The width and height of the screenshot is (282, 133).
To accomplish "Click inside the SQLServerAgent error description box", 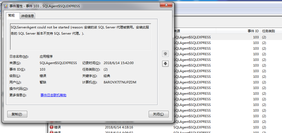I will tap(81, 37).
